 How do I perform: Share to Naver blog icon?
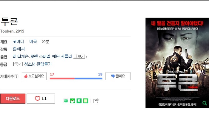tap(66, 101)
